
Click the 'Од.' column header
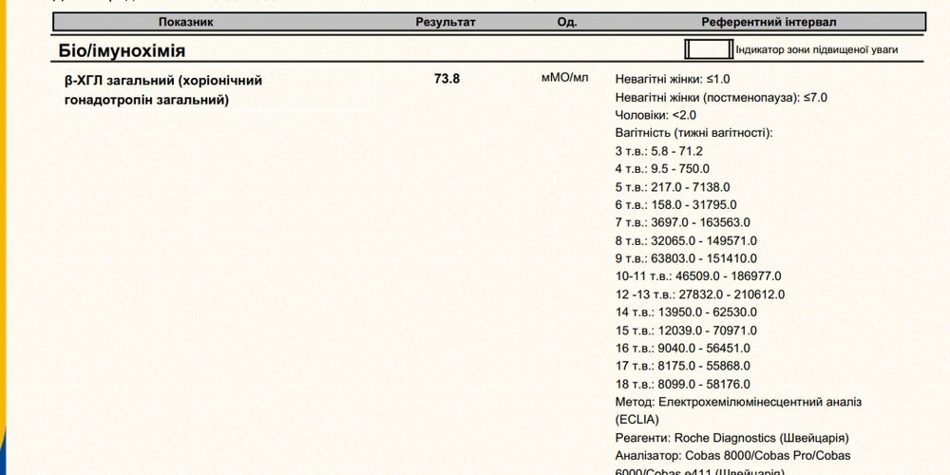[x=567, y=22]
